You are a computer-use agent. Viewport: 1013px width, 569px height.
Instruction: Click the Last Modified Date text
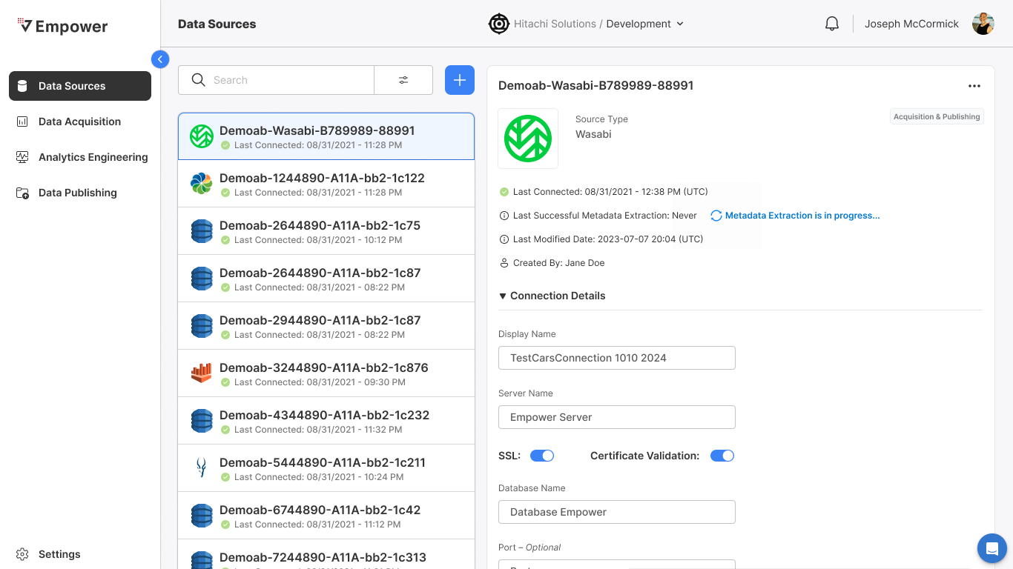[608, 239]
